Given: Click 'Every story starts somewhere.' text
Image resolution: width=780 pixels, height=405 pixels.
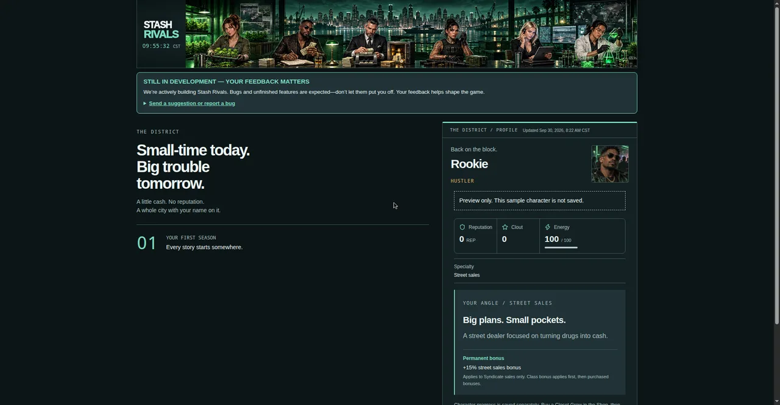Looking at the screenshot, I should point(204,247).
